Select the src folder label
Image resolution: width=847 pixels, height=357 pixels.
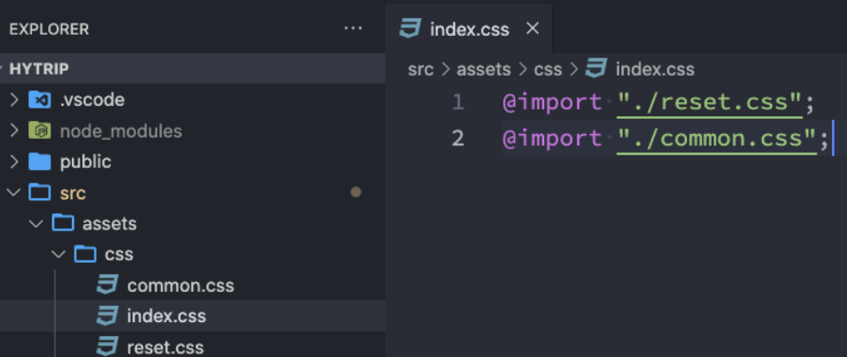coord(73,193)
